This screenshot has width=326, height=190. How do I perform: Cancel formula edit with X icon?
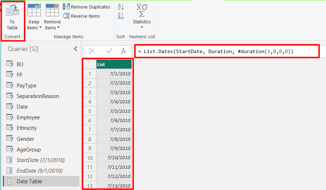[92, 51]
